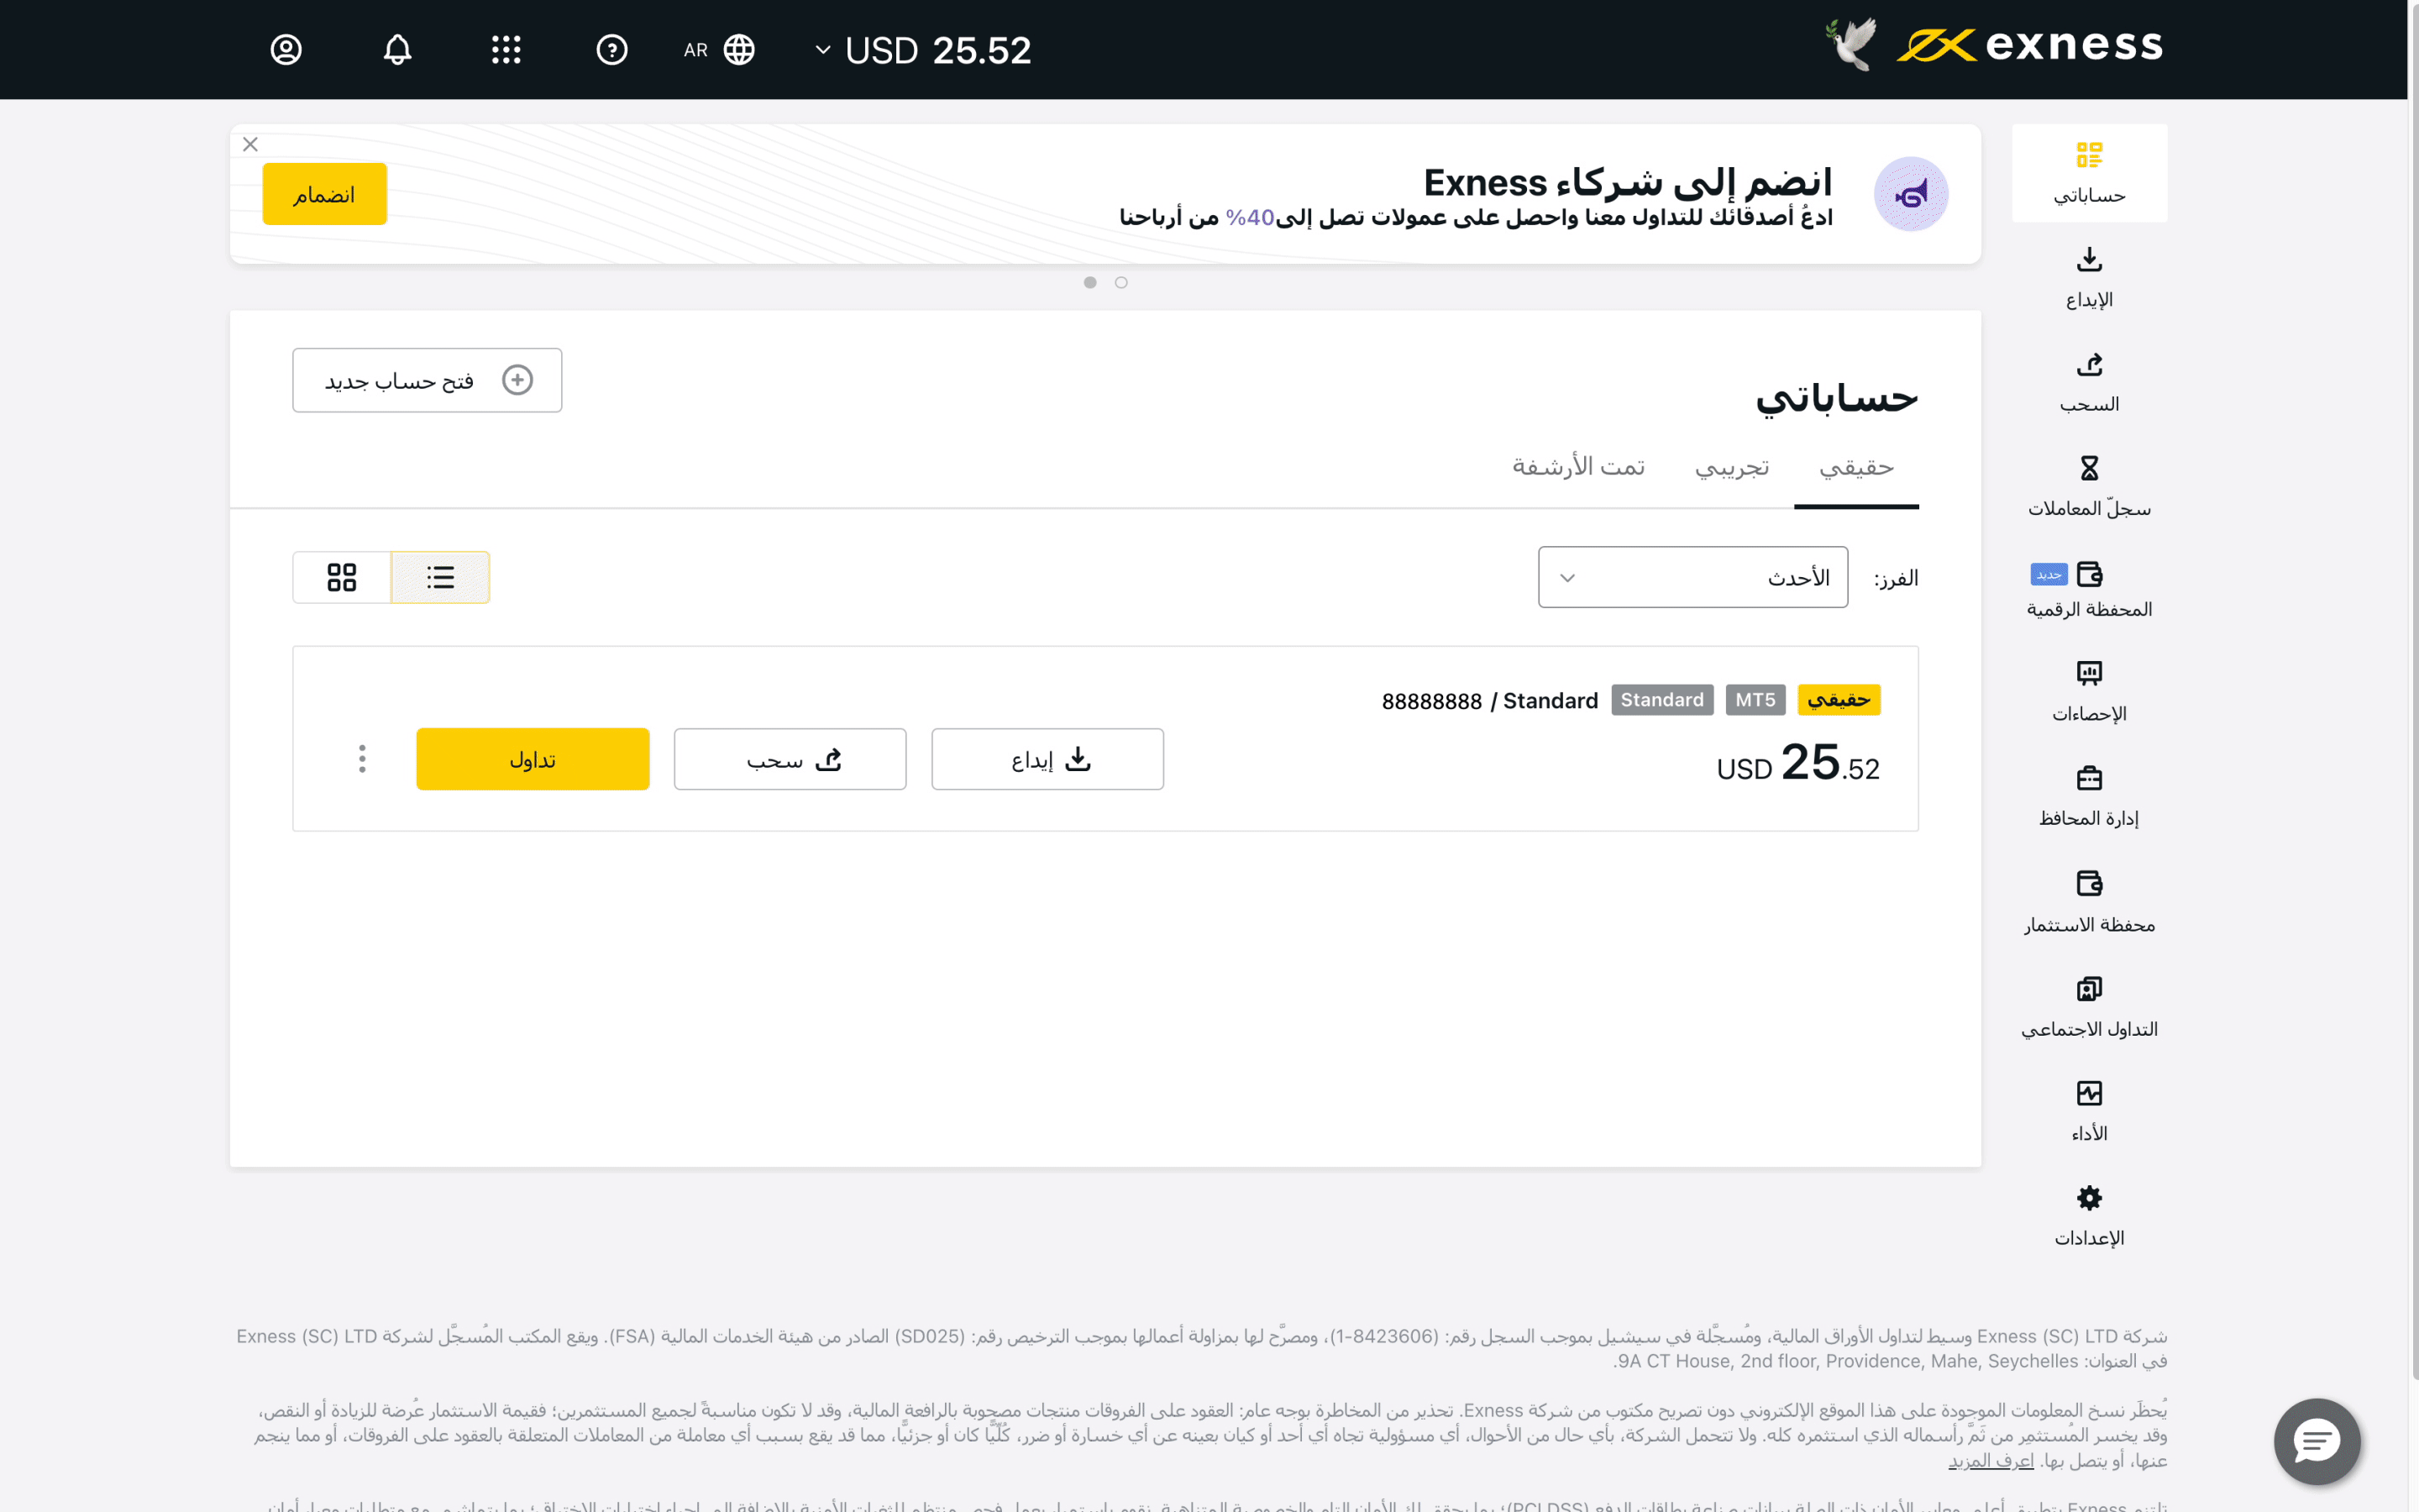2419x1512 pixels.
Task: Open الإحصاءات analytics in the sidebar
Action: 2089,692
